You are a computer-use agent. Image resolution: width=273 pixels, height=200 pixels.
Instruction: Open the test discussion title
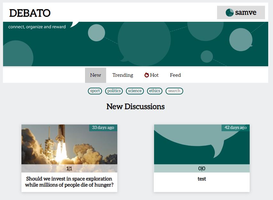coord(202,179)
